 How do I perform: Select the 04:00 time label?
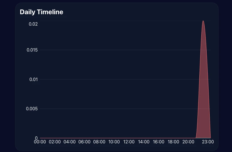pos(69,142)
